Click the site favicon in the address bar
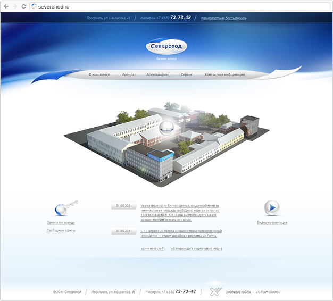333x301 pixels. coord(34,6)
